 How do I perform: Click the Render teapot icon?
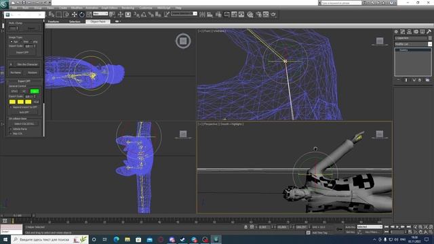pyautogui.click(x=273, y=14)
